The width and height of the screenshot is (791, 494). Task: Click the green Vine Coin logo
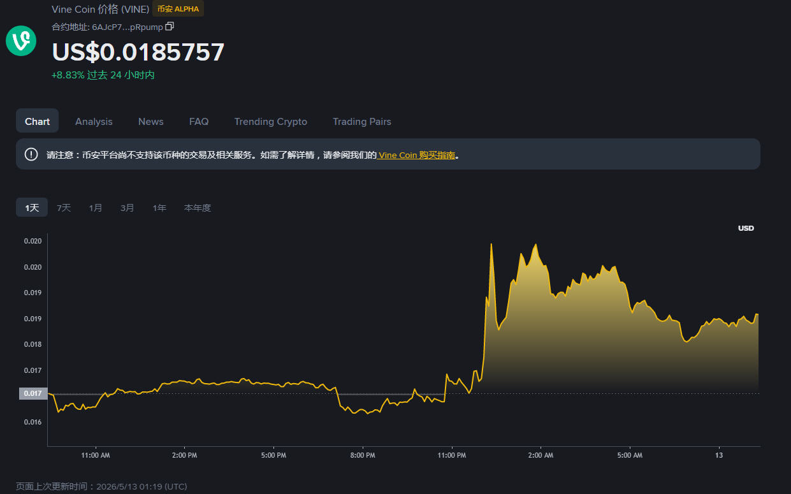pyautogui.click(x=21, y=41)
